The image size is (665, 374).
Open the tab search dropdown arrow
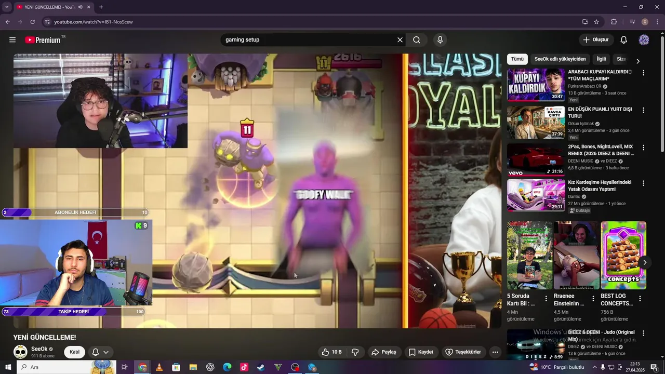(7, 7)
